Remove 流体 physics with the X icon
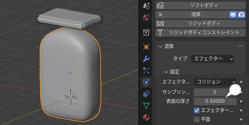249x125 pixels. coord(161,14)
